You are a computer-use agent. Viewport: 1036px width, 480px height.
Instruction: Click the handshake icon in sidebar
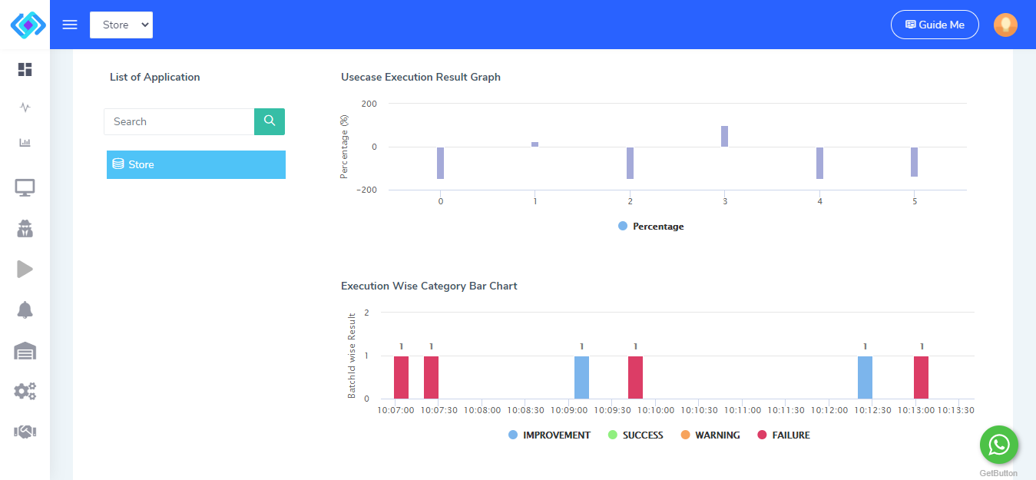[25, 432]
